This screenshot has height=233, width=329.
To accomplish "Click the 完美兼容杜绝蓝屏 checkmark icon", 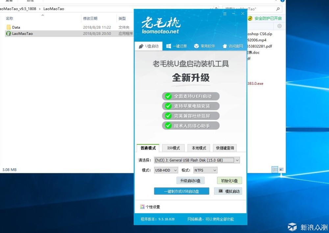I will click(168, 116).
